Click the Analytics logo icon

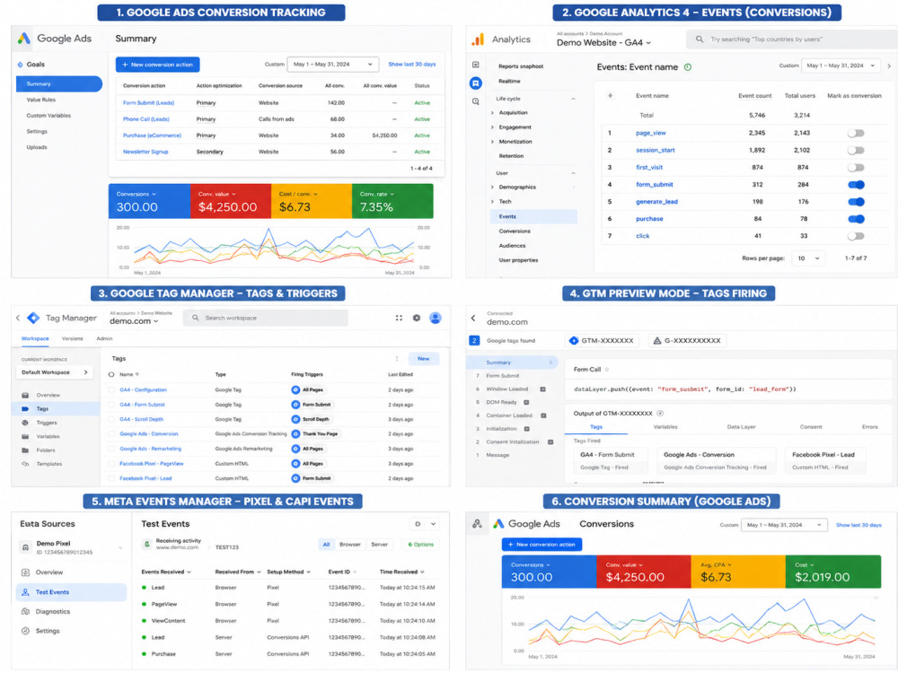coord(478,39)
